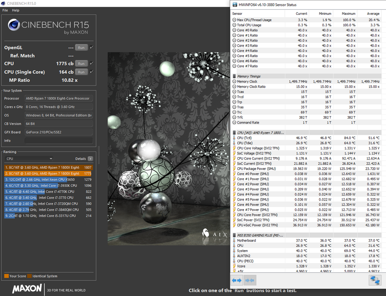The image size is (386, 296).
Task: Click the CPU (Tctl) thermometer icon
Action: coord(234,138)
